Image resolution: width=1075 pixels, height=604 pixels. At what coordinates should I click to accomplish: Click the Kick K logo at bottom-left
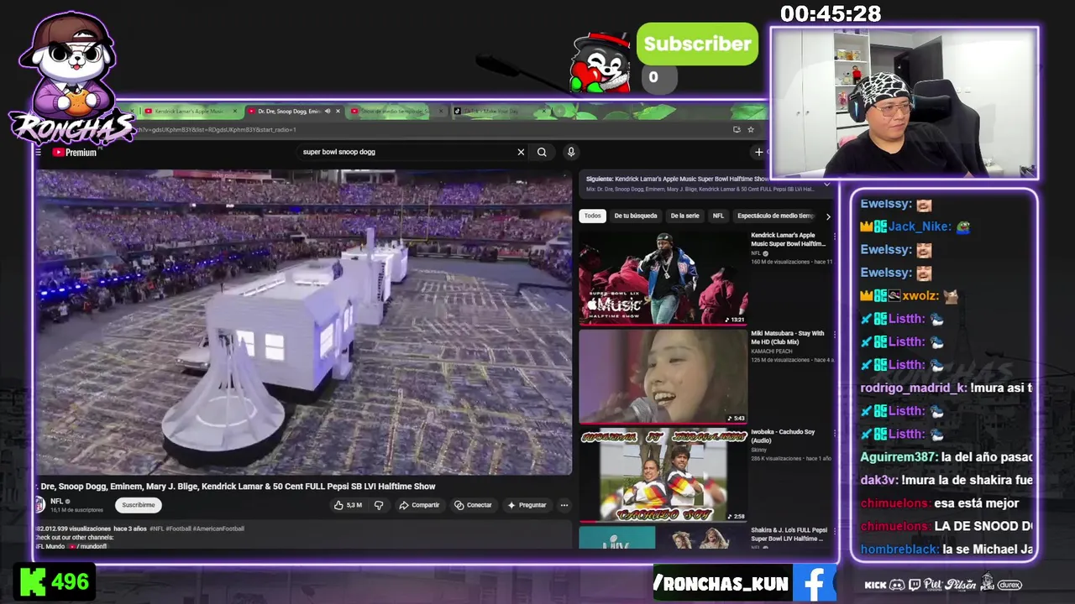point(33,581)
